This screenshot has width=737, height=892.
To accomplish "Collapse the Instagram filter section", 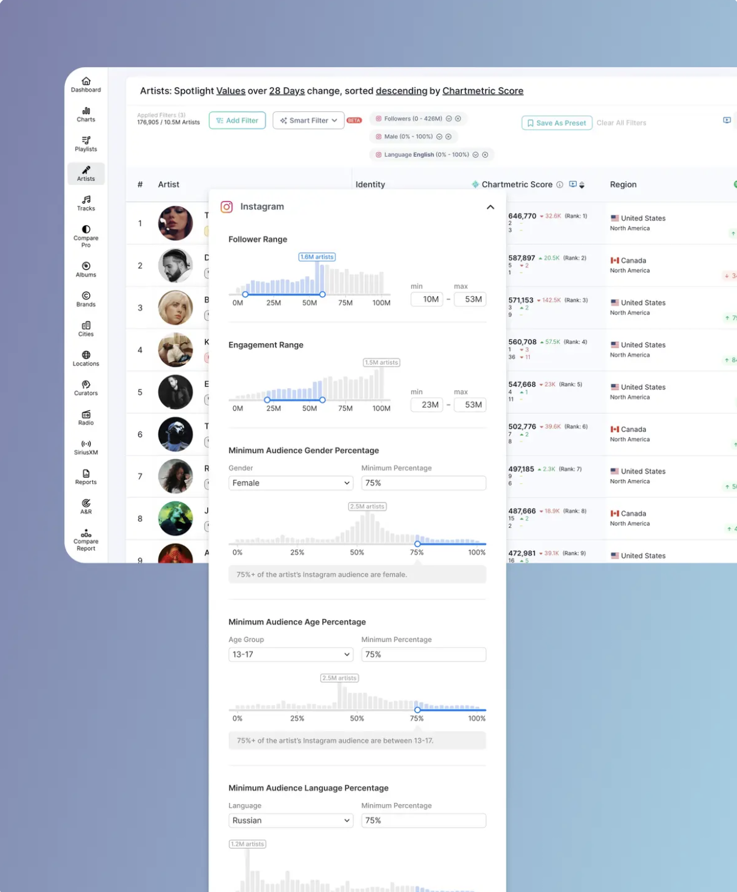I will click(x=490, y=207).
